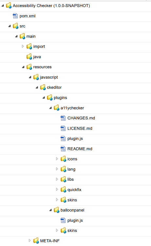Click the src folder icon
This screenshot has height=246, width=151.
click(15, 26)
